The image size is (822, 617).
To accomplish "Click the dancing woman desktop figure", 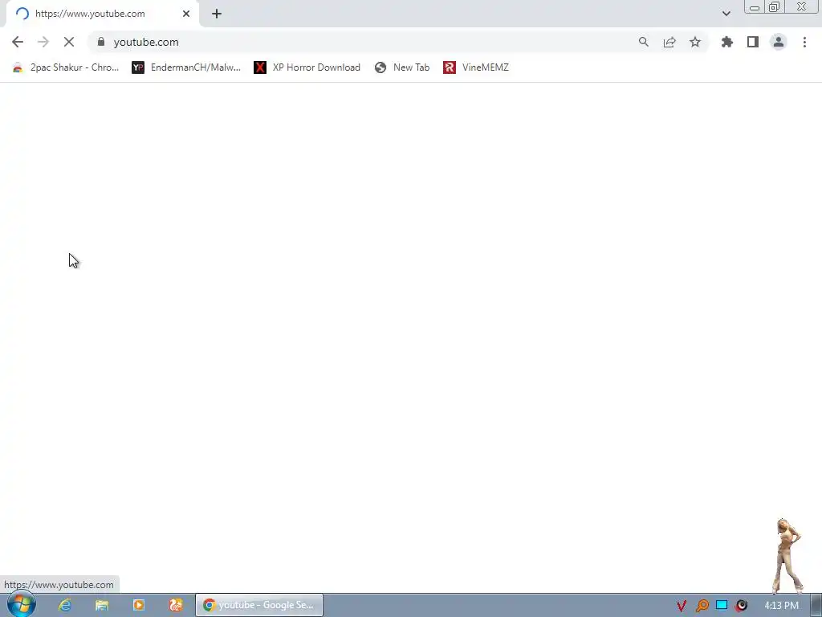I will pos(787,555).
